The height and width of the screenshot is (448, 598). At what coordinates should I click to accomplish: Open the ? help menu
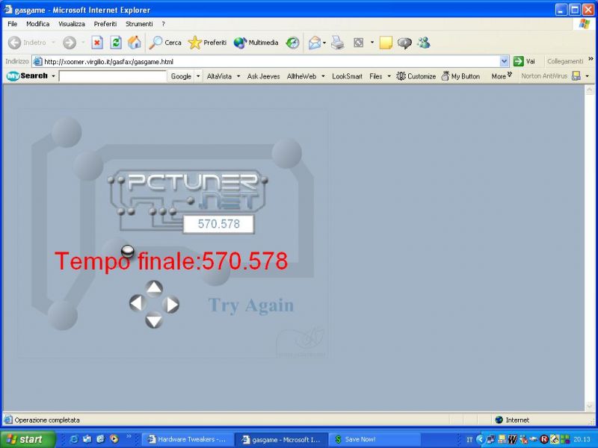(x=163, y=24)
